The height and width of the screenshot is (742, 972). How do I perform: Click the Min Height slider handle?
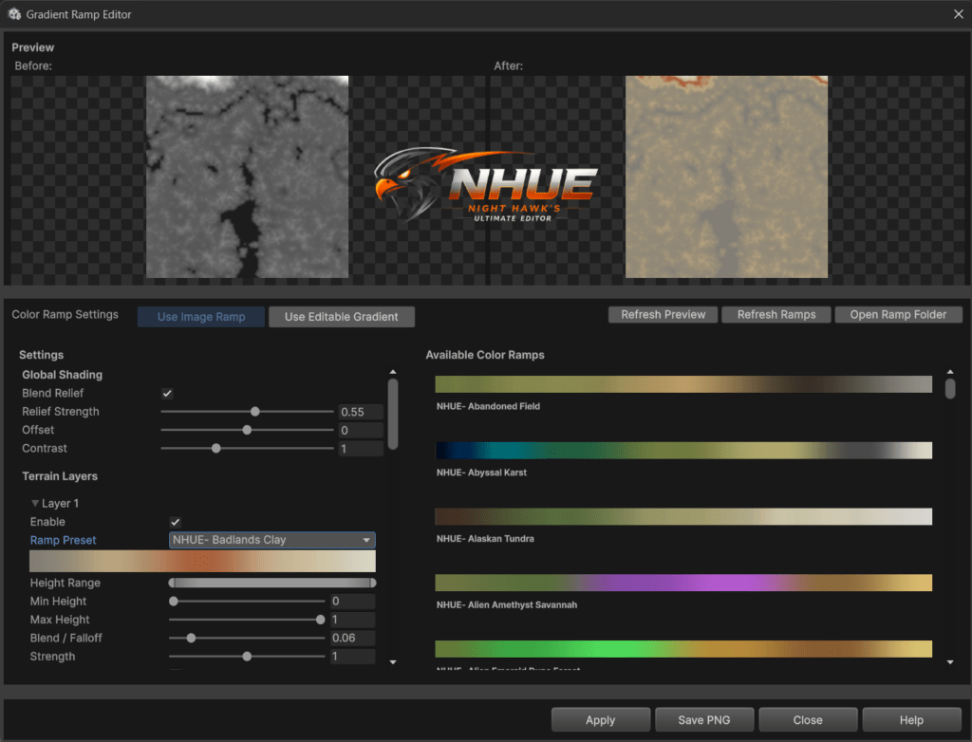click(174, 602)
